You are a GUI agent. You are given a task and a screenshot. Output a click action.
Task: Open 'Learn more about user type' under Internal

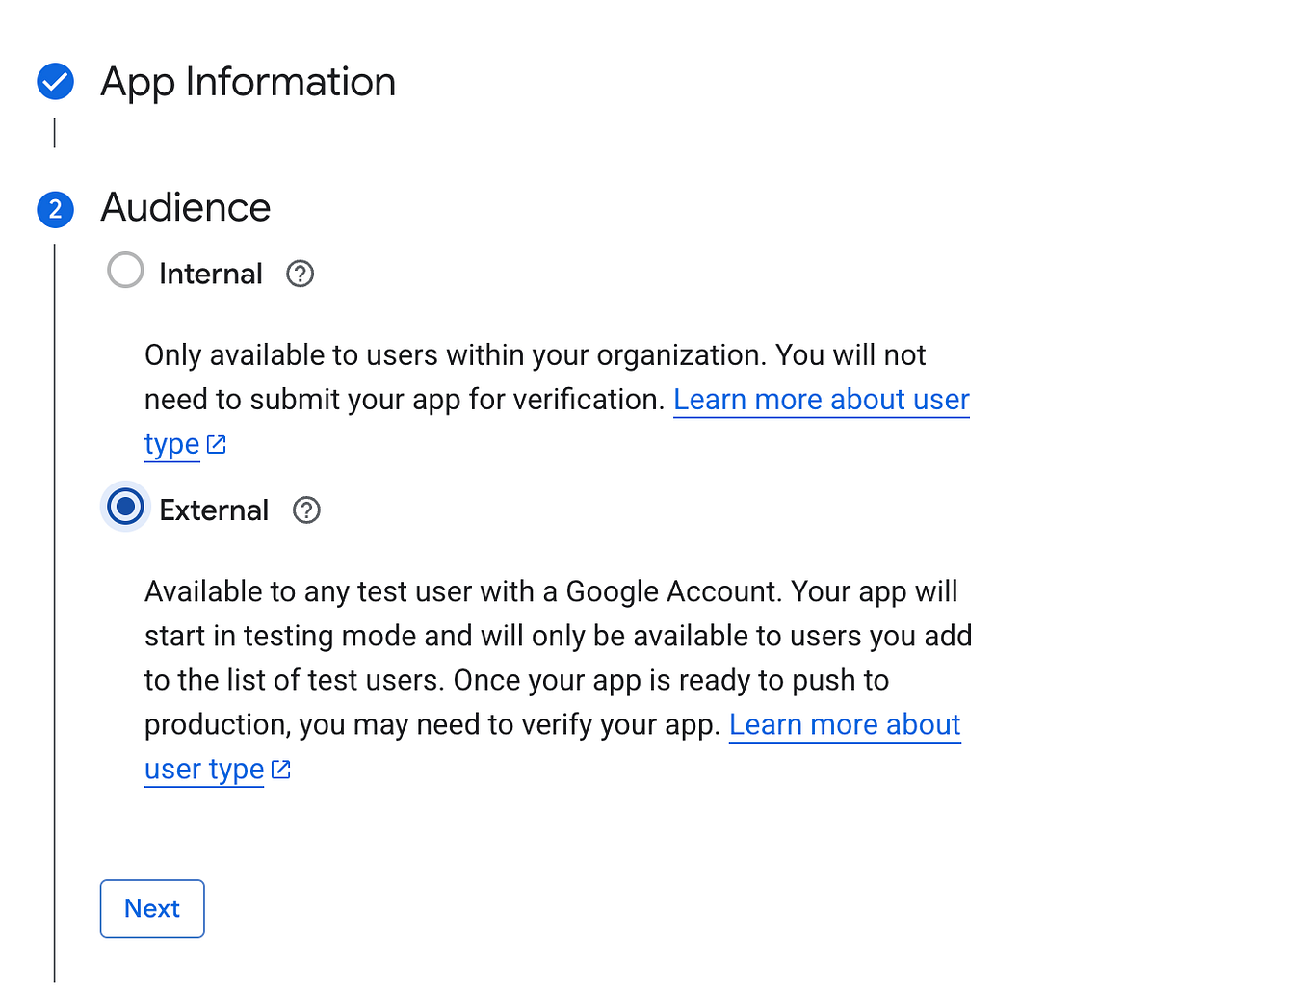[822, 400]
